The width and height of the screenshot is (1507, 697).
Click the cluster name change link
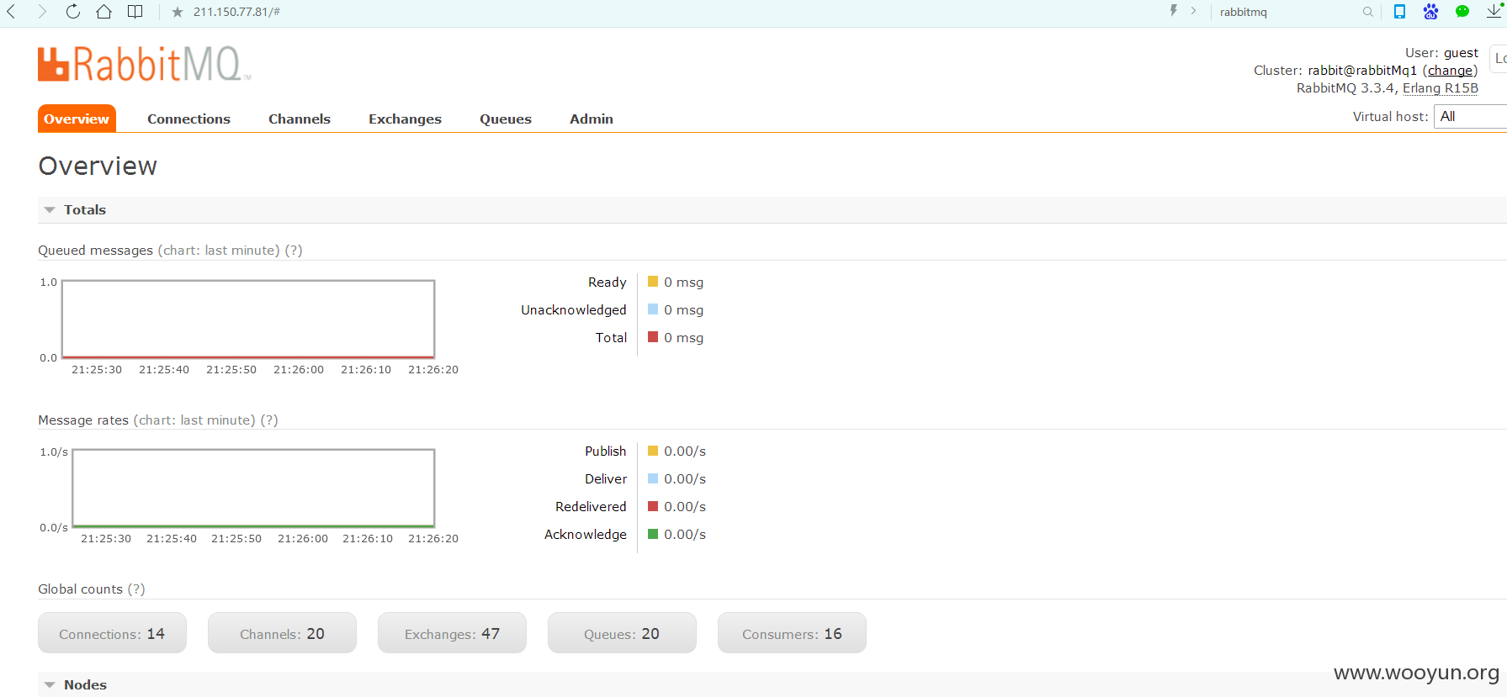click(x=1451, y=71)
